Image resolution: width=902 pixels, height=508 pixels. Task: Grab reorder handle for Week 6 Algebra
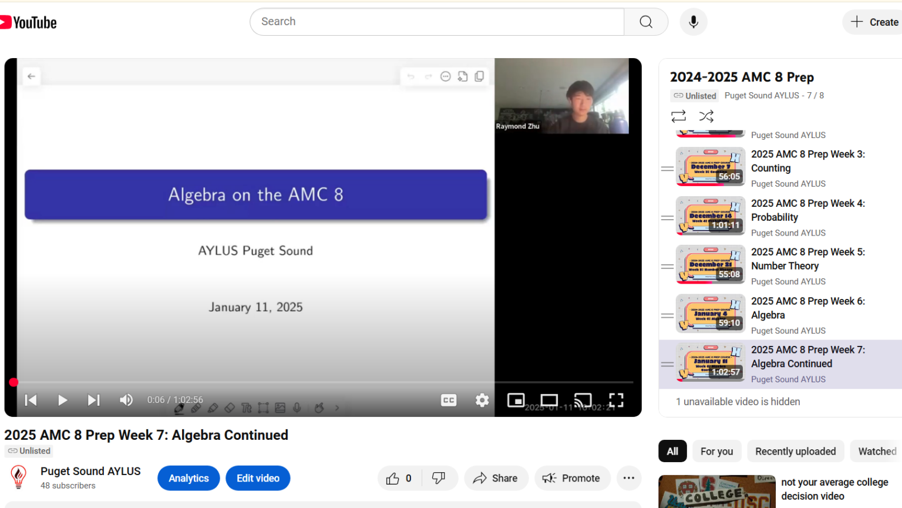click(x=667, y=315)
